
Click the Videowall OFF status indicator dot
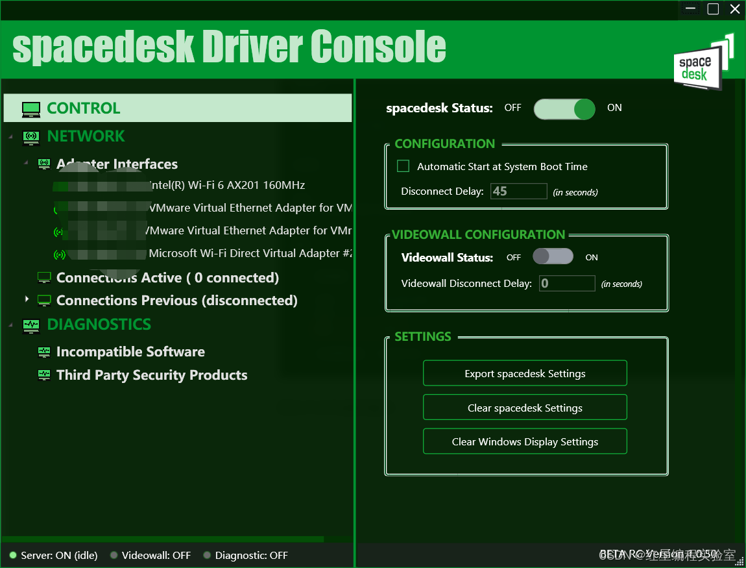114,555
